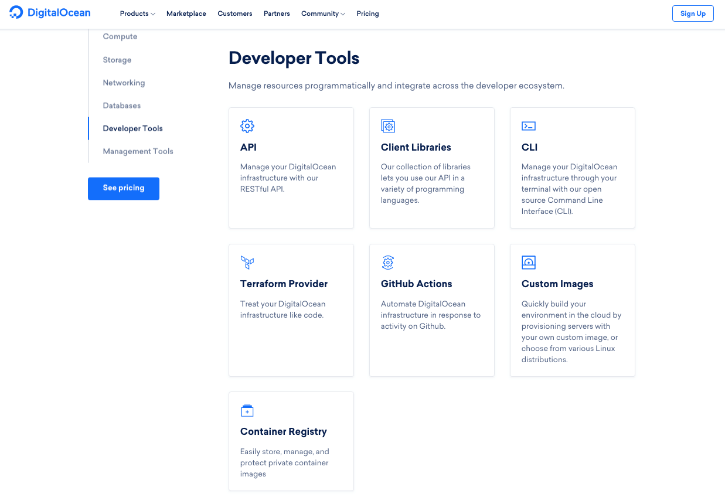Click the 'Command Line Interface (CLI)' description
Image resolution: width=725 pixels, height=504 pixels.
[570, 189]
